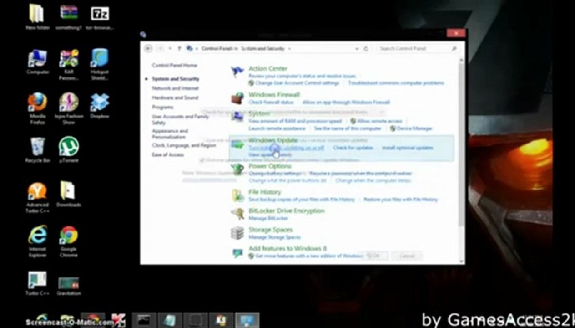Select Appearance and Personalization category
575x328 pixels.
coord(170,133)
